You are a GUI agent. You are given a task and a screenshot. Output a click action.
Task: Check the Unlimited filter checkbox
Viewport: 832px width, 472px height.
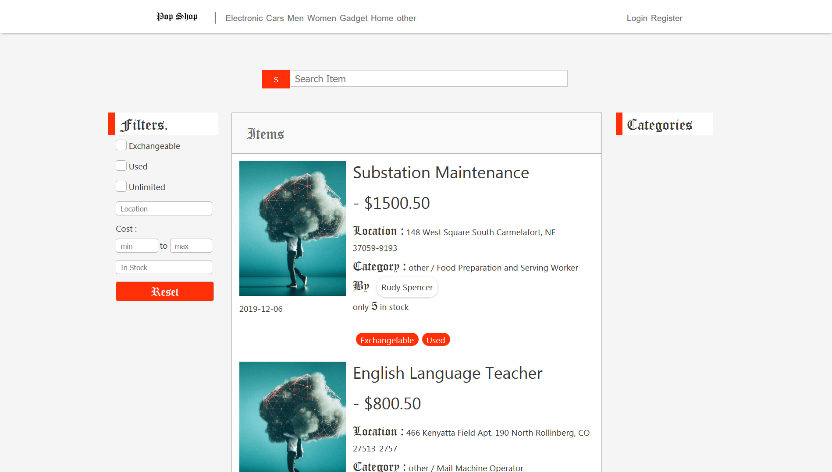coord(121,187)
